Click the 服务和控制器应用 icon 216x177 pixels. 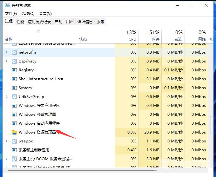(14, 150)
